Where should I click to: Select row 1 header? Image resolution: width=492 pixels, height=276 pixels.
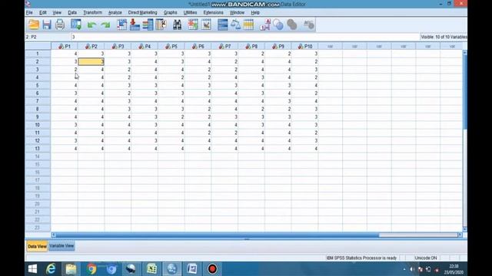pyautogui.click(x=38, y=54)
